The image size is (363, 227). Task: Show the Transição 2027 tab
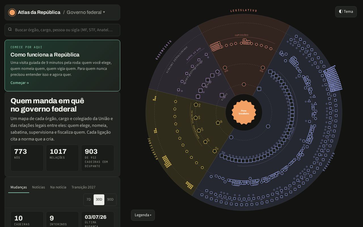(x=83, y=187)
